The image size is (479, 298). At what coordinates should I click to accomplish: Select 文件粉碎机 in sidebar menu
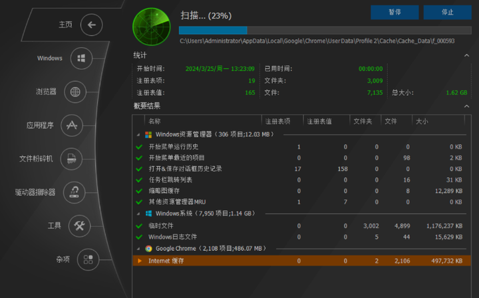[36, 159]
